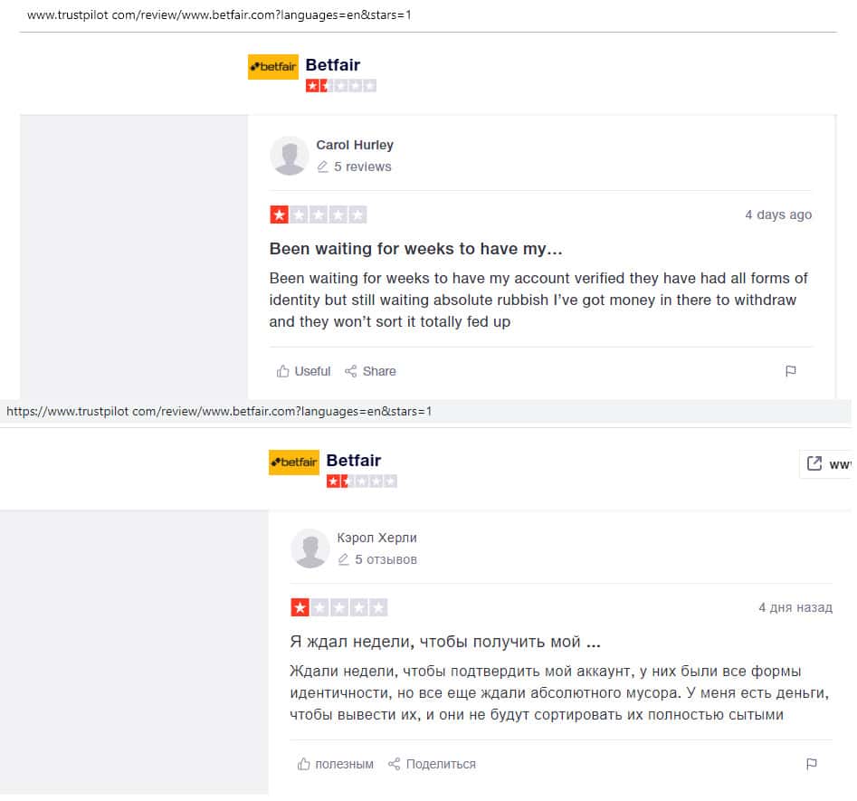The image size is (857, 801).
Task: Flag the Carol Hurley review
Action: click(x=790, y=371)
